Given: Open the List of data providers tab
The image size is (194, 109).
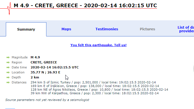Looking at the screenshot, I should pos(186,29).
